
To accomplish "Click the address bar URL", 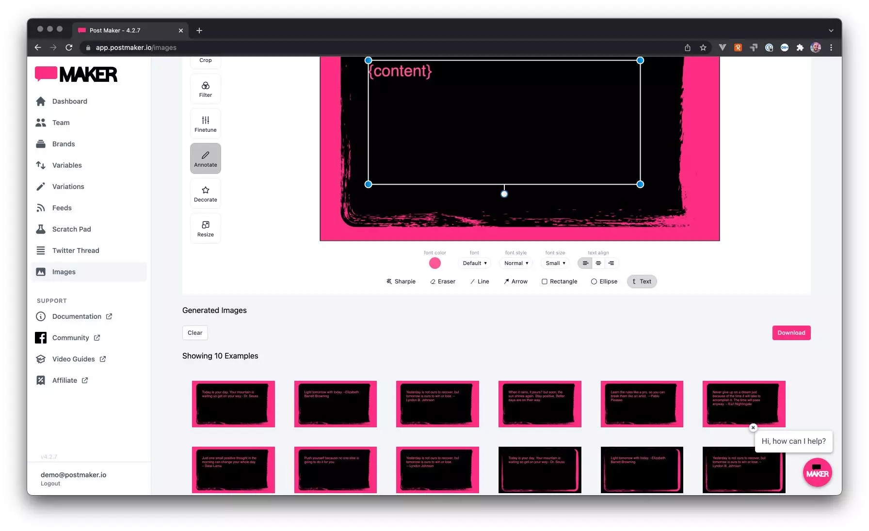I will tap(136, 47).
